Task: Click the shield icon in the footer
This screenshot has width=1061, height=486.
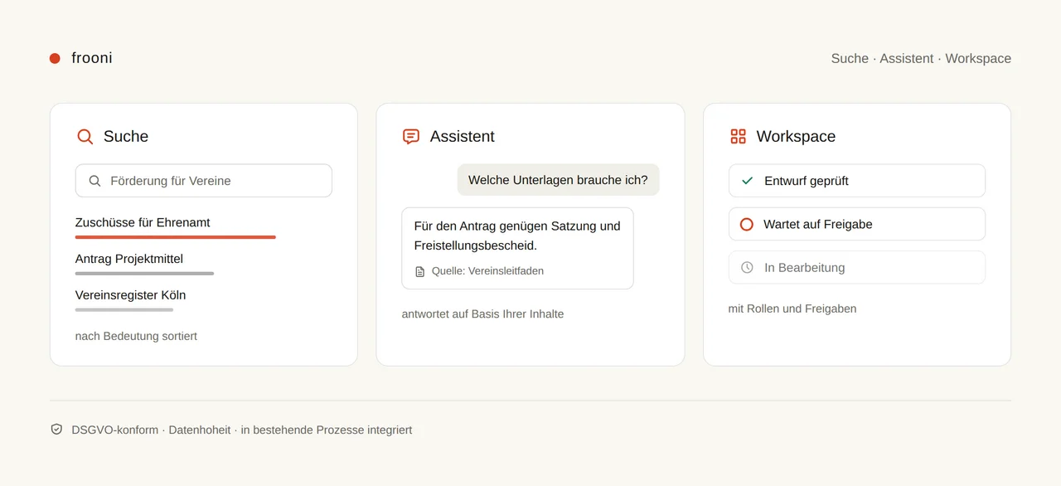Action: point(56,430)
